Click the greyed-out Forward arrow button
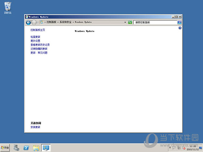Screen dimensions: 203x152 coord(34,22)
